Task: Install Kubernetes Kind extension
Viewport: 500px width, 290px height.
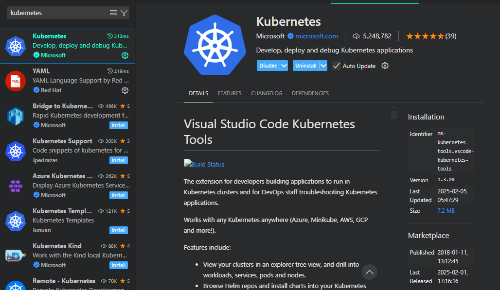Action: coord(119,266)
